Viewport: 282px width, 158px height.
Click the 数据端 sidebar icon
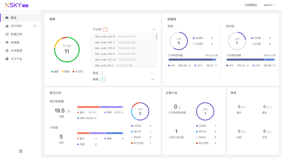point(7,42)
